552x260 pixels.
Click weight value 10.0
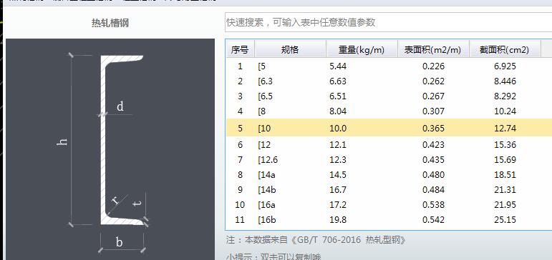click(338, 129)
